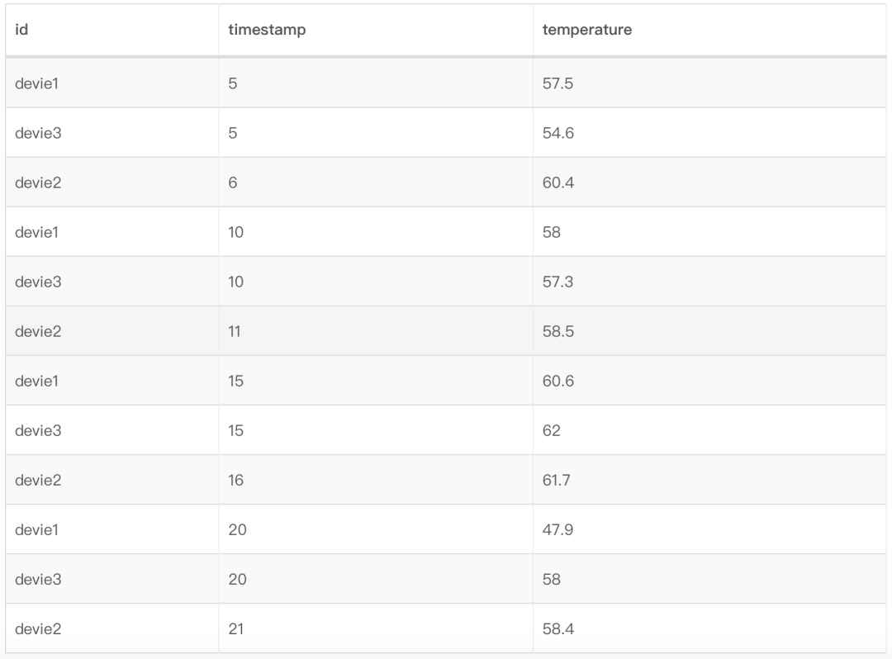Select the timestamp cell with value 6

[233, 183]
